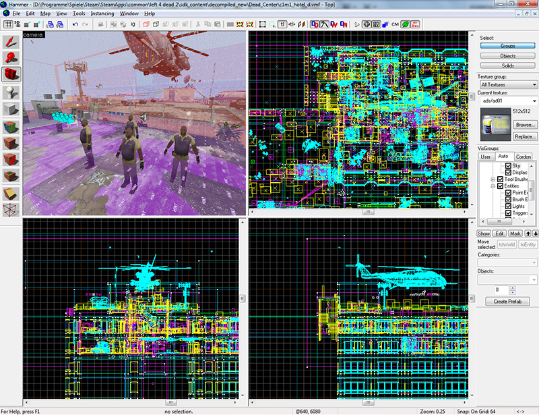Select the Entity tool
The width and height of the screenshot is (539, 415).
coord(11,92)
